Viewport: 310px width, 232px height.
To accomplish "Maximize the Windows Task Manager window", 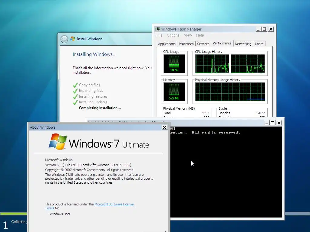I will 264,29.
